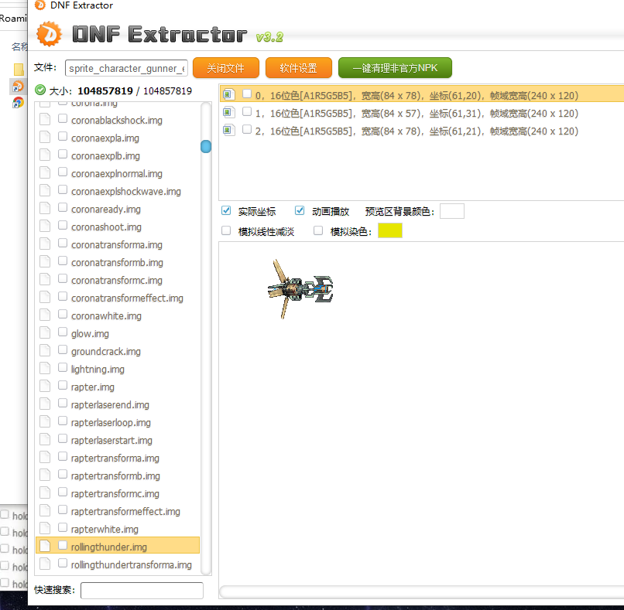Image resolution: width=624 pixels, height=610 pixels.
Task: Click the green checkmark size status icon
Action: (40, 90)
